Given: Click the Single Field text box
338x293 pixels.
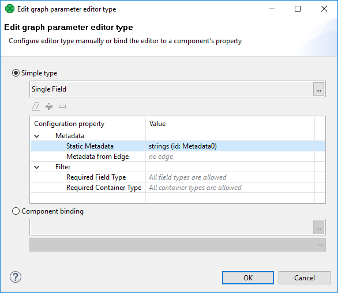Looking at the screenshot, I should tap(171, 89).
